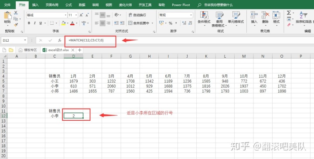
Task: Toggle align text left
Action: tap(97, 23)
